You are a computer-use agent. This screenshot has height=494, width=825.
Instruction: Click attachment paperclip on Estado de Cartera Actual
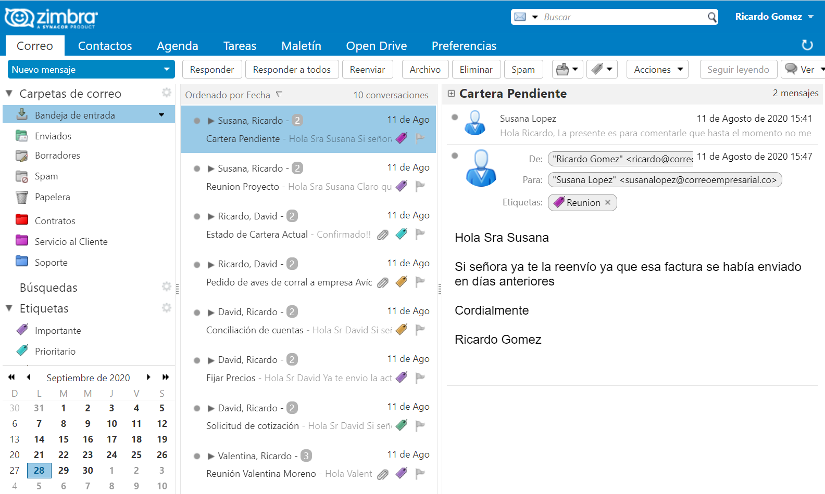click(383, 235)
